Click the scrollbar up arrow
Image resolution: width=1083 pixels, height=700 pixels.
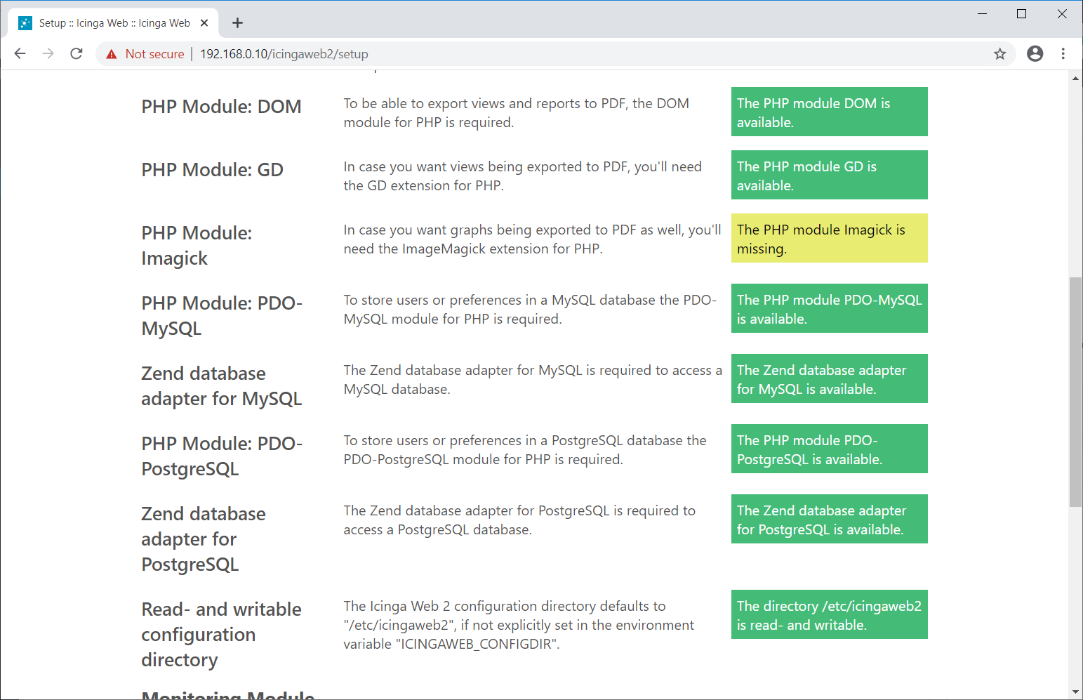pyautogui.click(x=1075, y=78)
